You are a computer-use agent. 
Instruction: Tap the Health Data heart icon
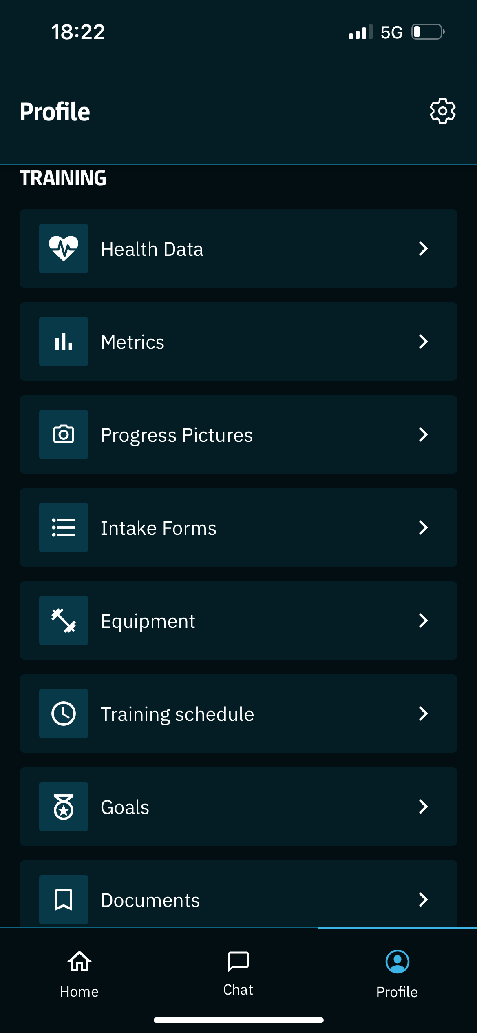tap(64, 248)
